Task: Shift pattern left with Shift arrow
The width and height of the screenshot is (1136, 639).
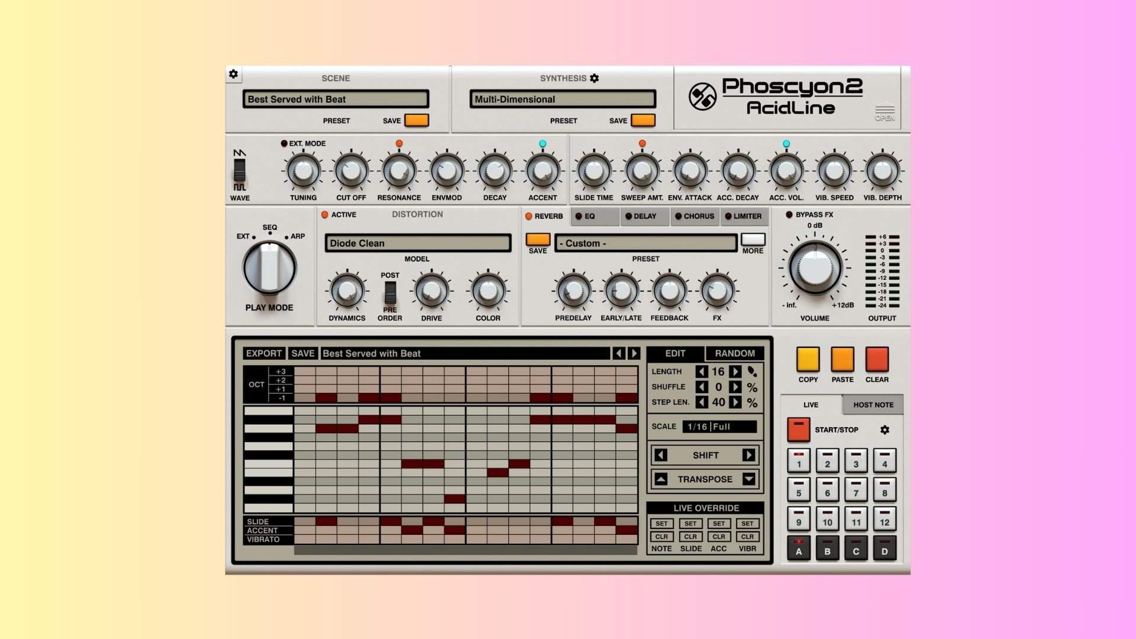Action: pyautogui.click(x=661, y=455)
